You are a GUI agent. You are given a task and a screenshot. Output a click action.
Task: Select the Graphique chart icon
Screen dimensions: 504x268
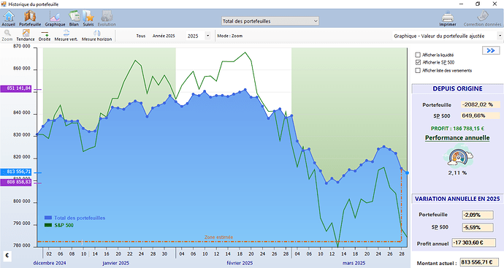pyautogui.click(x=55, y=18)
